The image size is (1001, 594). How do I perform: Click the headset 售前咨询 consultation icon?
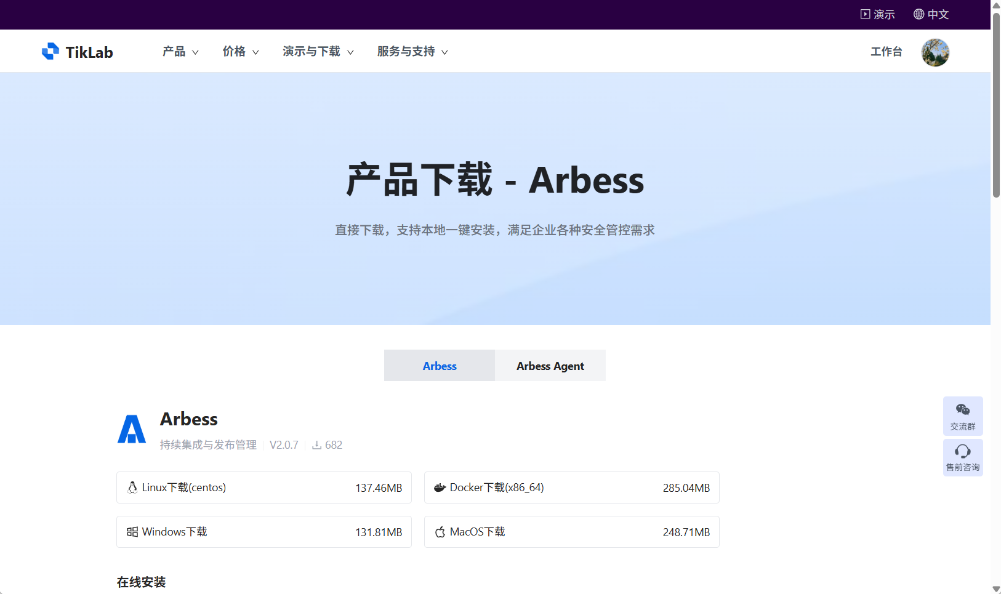(x=963, y=452)
